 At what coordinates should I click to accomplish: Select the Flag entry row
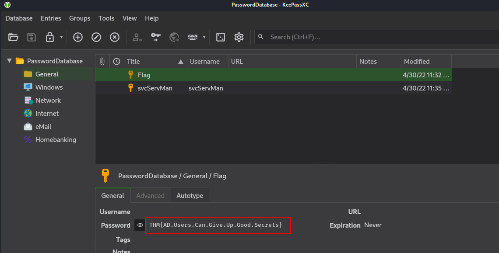274,75
